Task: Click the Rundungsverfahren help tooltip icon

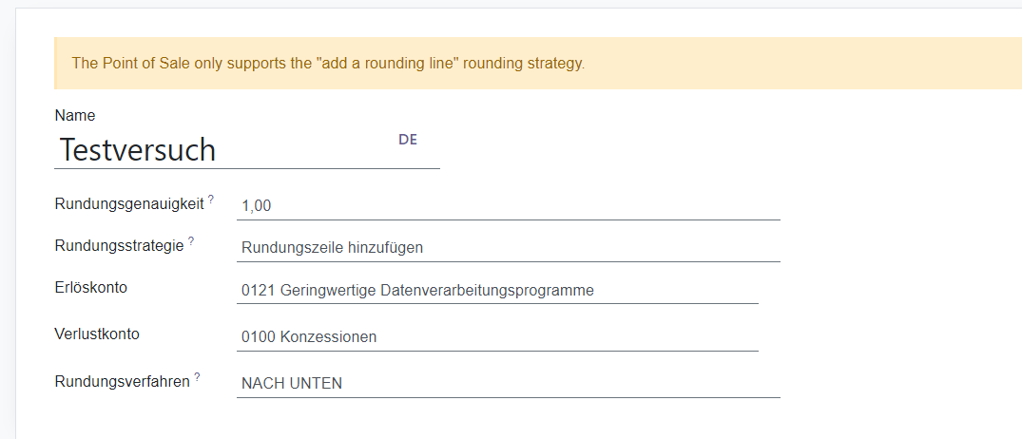Action: [198, 377]
